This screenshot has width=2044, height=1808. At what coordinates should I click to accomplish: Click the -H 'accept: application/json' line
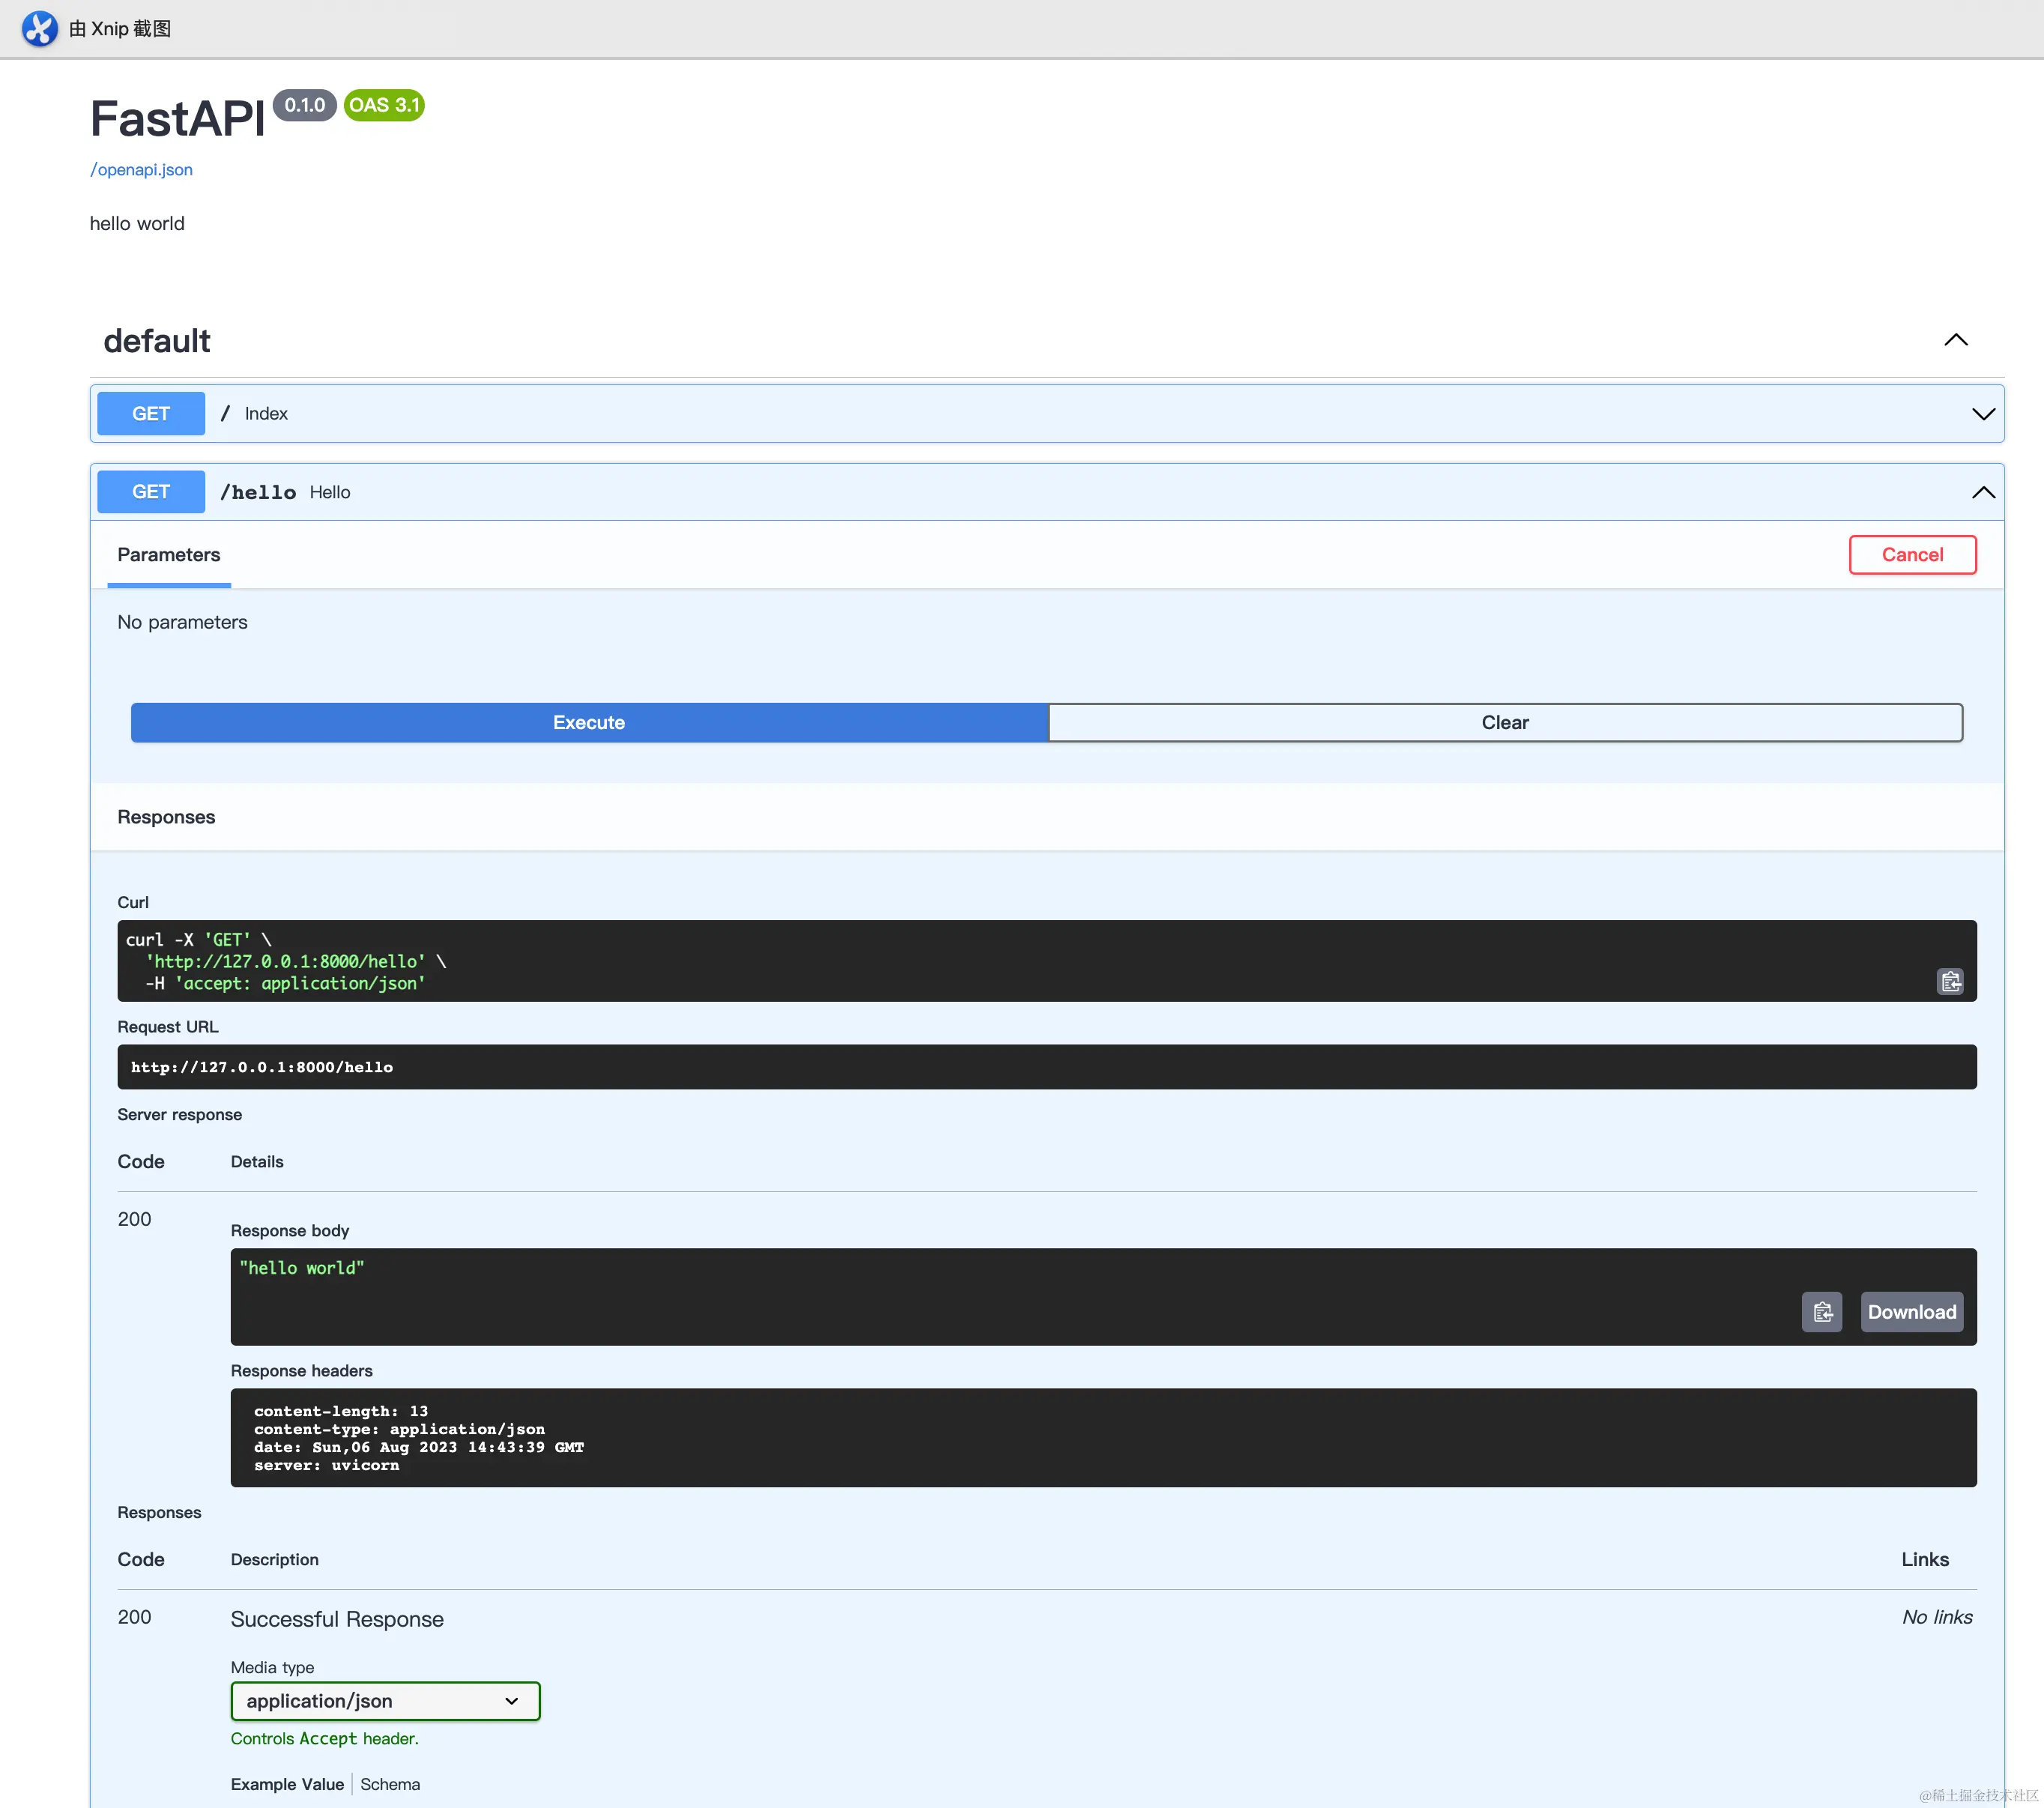click(285, 983)
